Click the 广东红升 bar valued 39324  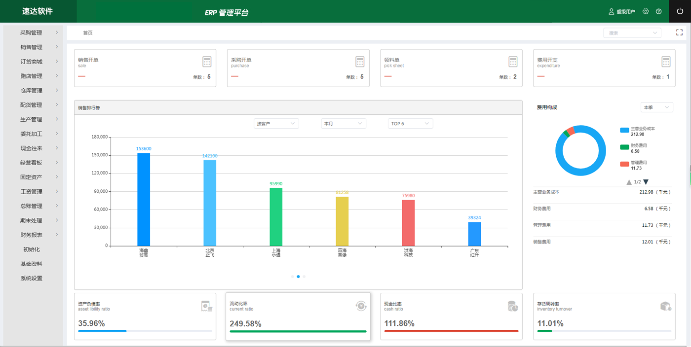[x=475, y=234]
